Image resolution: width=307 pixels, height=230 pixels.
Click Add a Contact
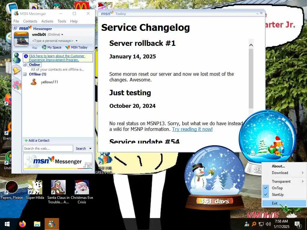(39, 140)
